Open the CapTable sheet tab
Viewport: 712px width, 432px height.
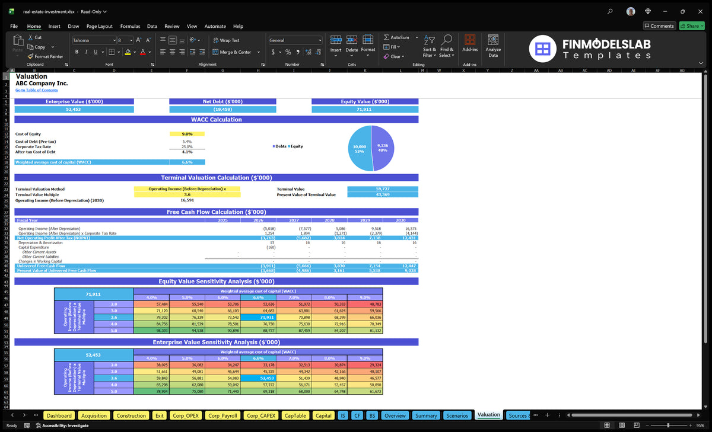[295, 415]
